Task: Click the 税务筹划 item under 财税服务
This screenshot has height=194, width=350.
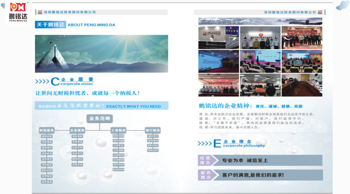Action: pos(47,142)
